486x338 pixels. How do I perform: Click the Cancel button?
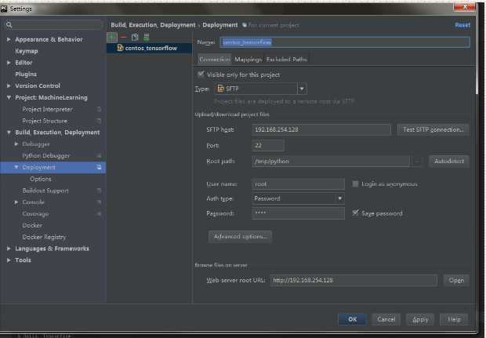(386, 319)
